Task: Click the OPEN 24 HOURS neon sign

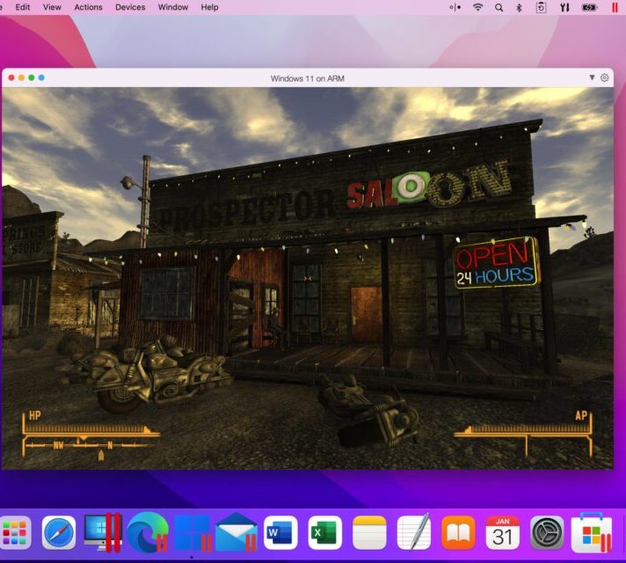Action: (x=495, y=263)
